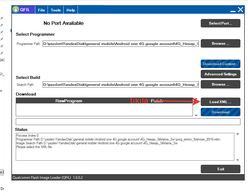Click the Download Content button

point(221,64)
